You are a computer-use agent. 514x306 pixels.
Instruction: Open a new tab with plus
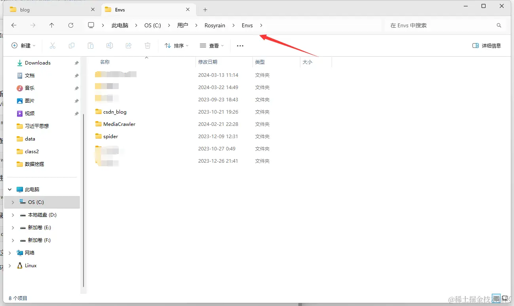point(205,10)
